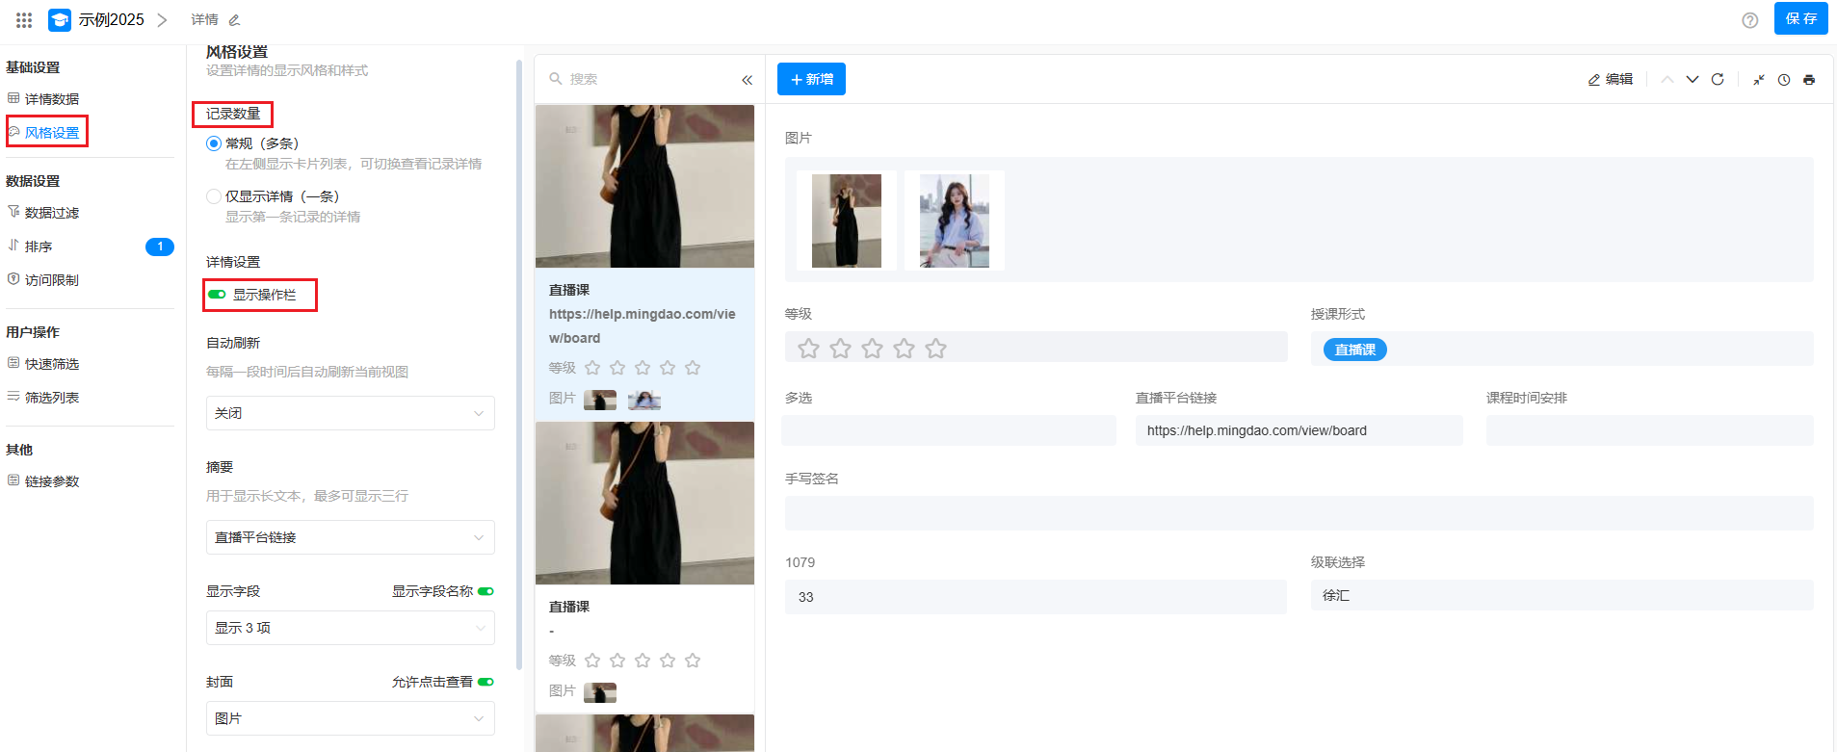Click the help question mark icon
The image size is (1837, 752).
(1750, 20)
